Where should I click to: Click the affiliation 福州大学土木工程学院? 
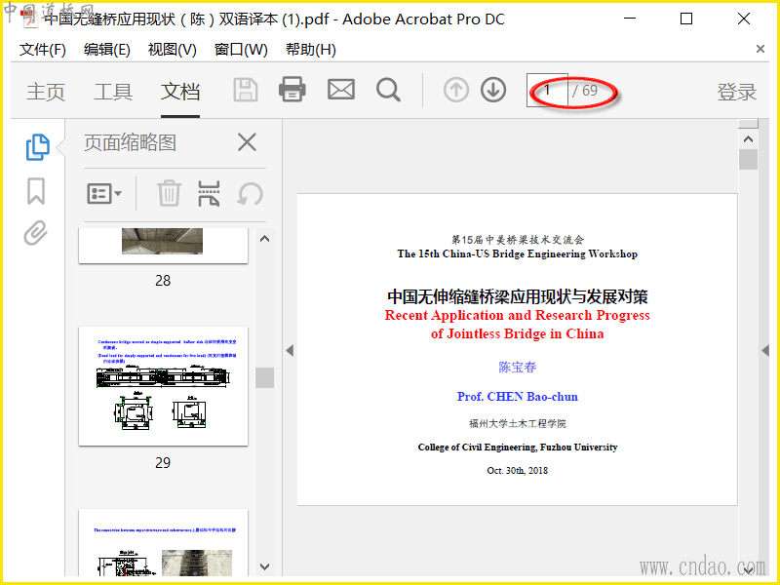[518, 424]
